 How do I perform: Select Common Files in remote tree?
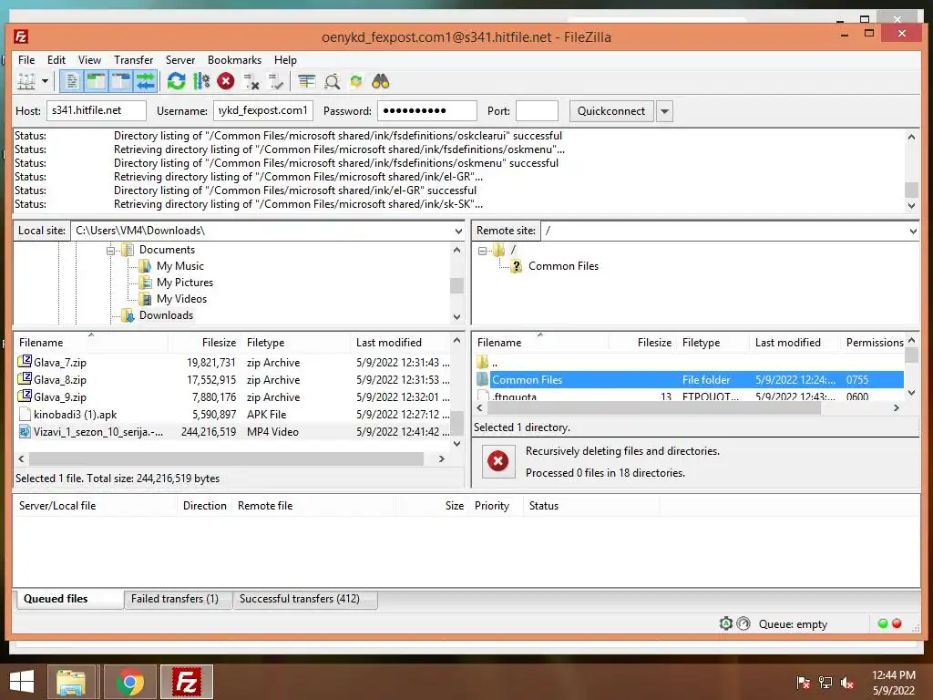pyautogui.click(x=563, y=266)
